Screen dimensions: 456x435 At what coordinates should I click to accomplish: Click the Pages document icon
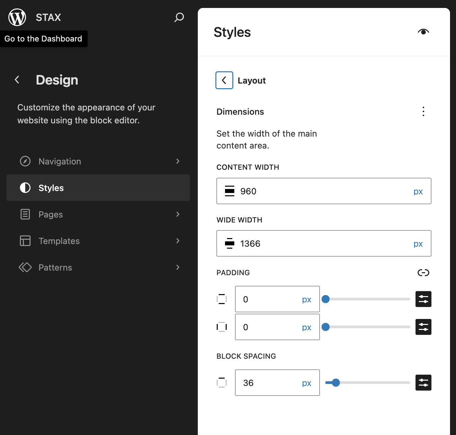point(25,214)
